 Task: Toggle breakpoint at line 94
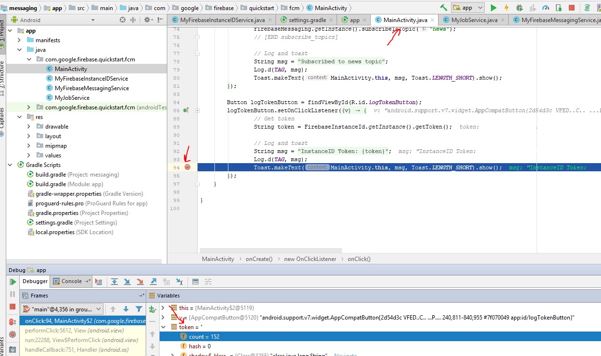click(x=188, y=167)
